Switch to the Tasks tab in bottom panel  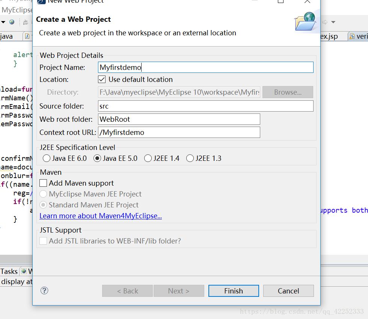[9, 271]
